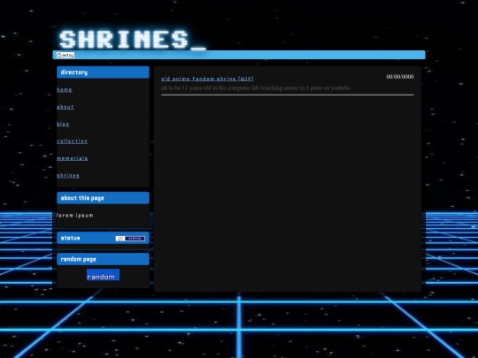Click the shrine description about computer lab
The image size is (478, 358).
point(256,88)
